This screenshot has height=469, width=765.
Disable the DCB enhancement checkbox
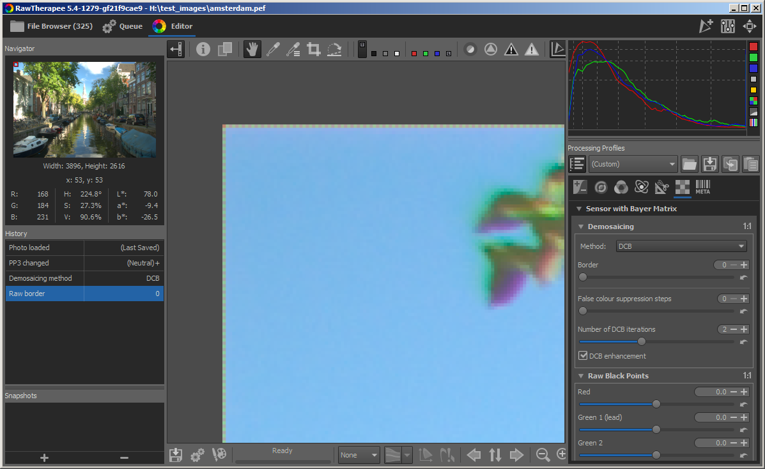click(x=584, y=356)
